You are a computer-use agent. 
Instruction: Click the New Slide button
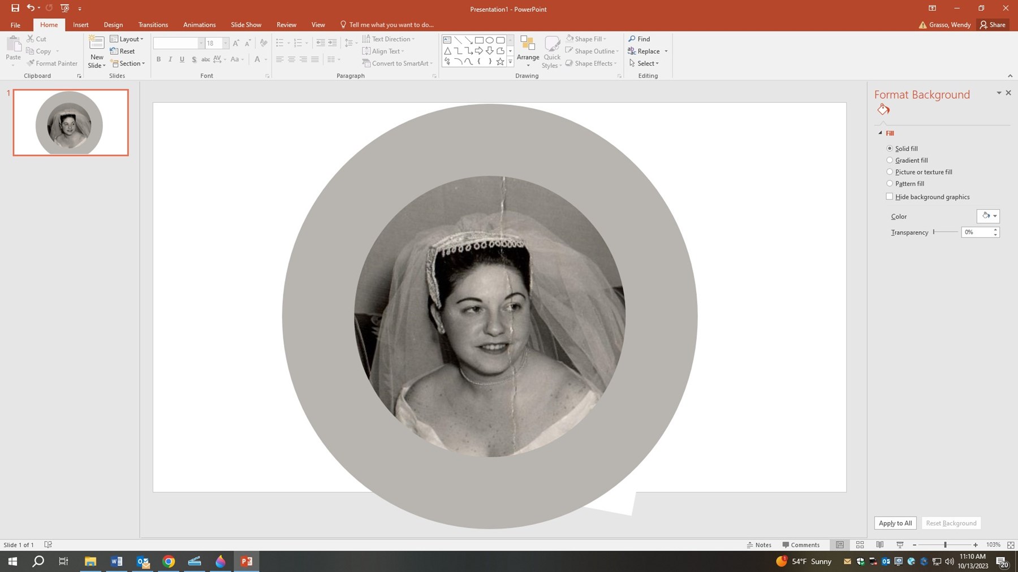point(96,51)
